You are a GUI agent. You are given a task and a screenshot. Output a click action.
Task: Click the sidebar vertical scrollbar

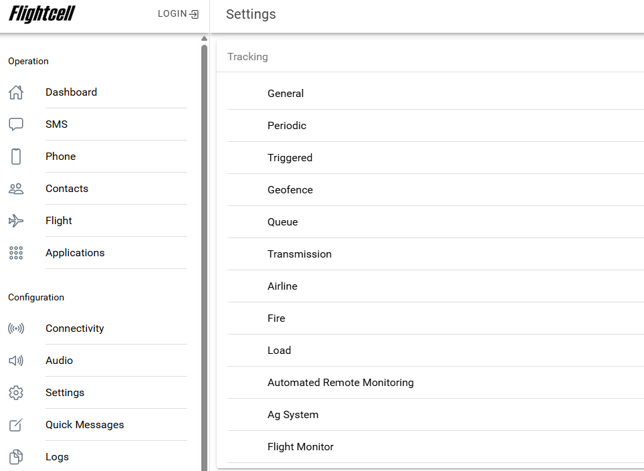pyautogui.click(x=204, y=254)
